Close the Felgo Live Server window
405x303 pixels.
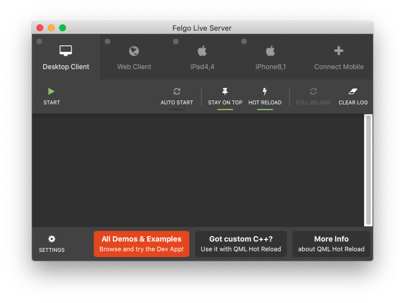pos(40,28)
